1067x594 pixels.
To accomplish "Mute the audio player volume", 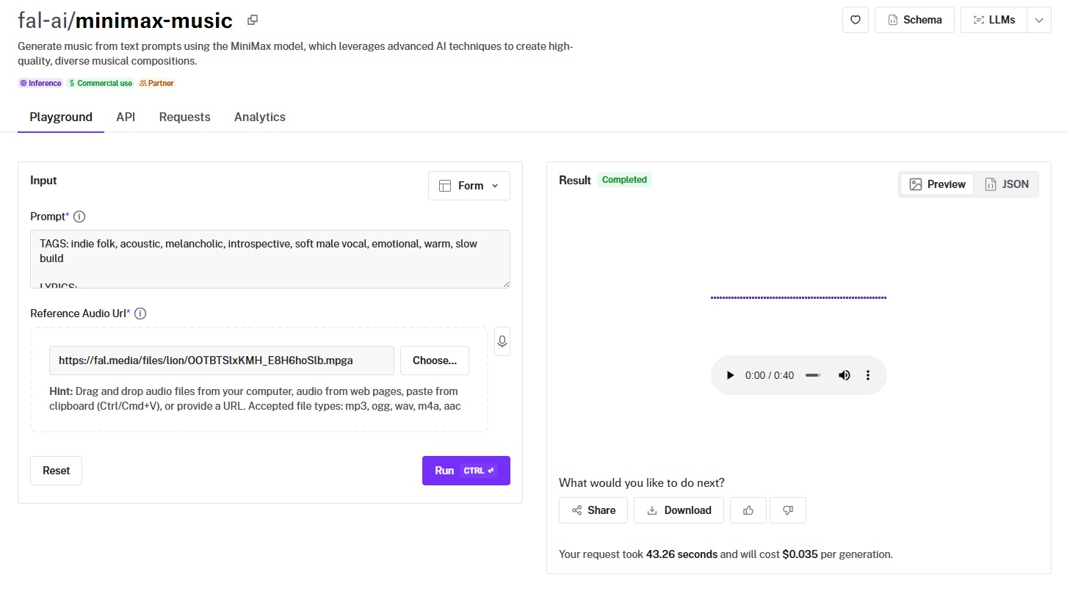I will 844,375.
